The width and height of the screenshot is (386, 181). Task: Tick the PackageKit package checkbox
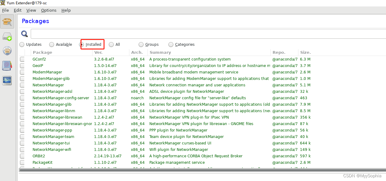click(22, 163)
